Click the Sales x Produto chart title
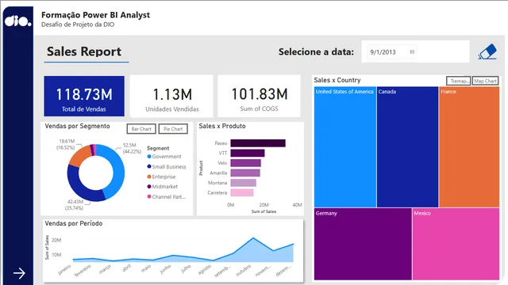Image resolution: width=508 pixels, height=285 pixels. 222,126
